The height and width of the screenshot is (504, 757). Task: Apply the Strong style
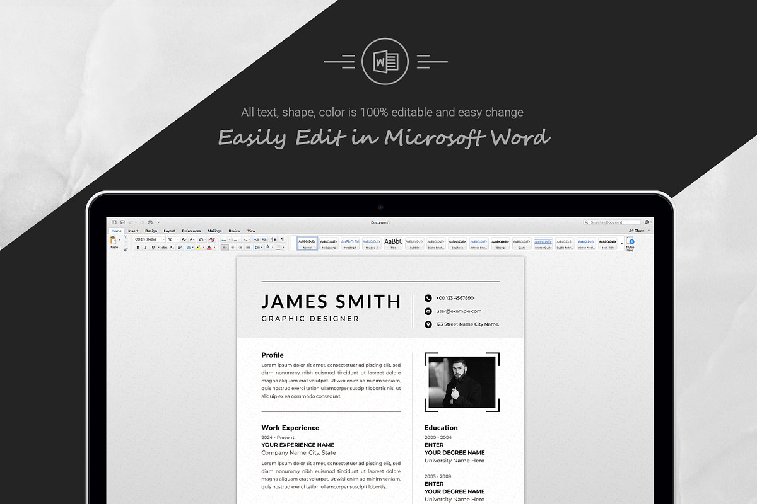[x=500, y=243]
